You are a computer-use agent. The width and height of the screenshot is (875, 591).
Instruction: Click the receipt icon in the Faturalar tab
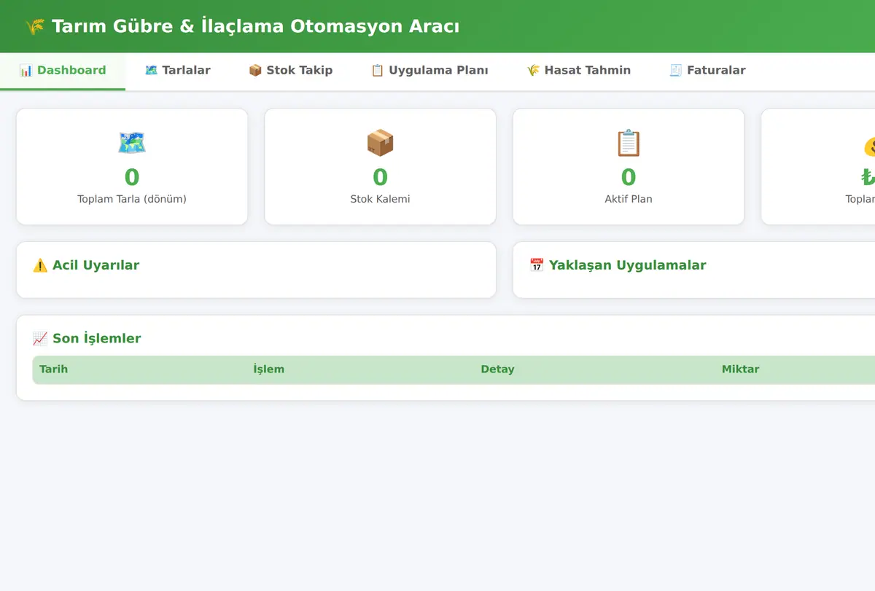pos(676,71)
